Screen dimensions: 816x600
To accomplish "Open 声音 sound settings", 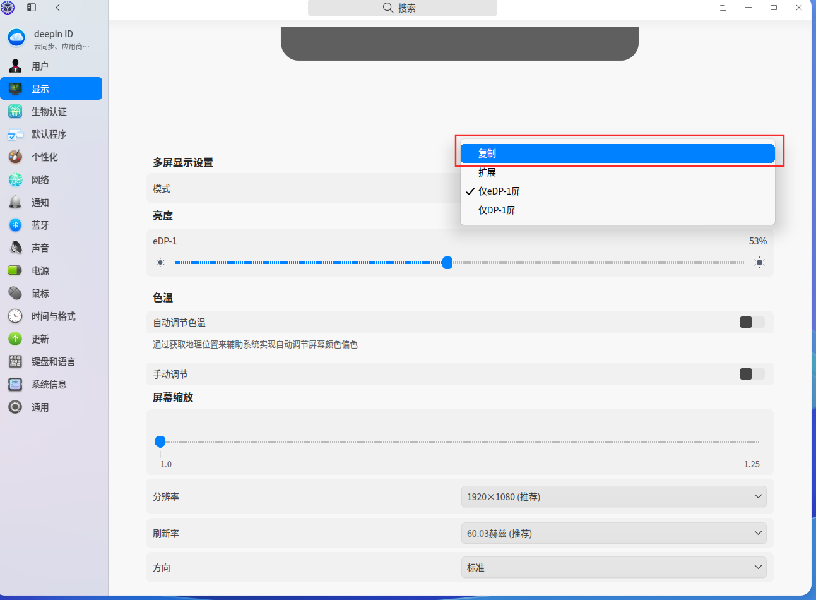I will [51, 248].
